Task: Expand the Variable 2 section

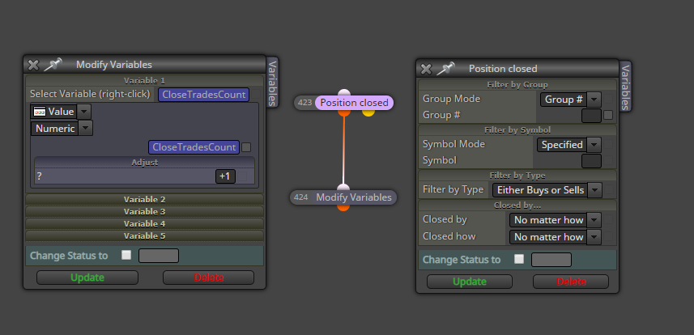Action: 144,200
